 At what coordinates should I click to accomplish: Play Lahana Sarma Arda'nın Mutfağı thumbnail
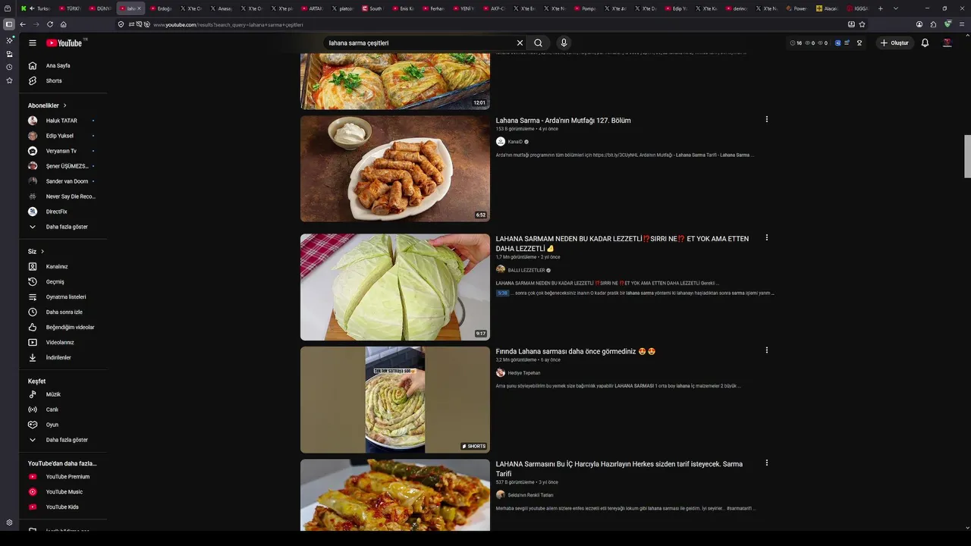[x=395, y=168]
